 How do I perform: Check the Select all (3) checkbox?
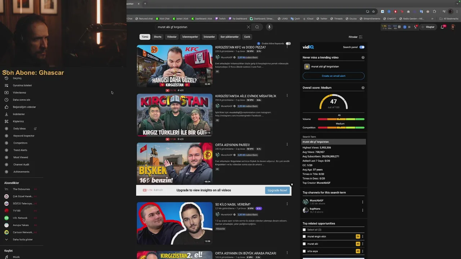point(304,230)
